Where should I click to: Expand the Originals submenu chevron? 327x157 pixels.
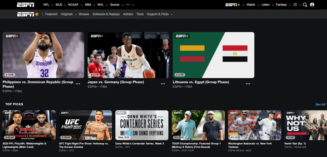pyautogui.click(x=76, y=14)
